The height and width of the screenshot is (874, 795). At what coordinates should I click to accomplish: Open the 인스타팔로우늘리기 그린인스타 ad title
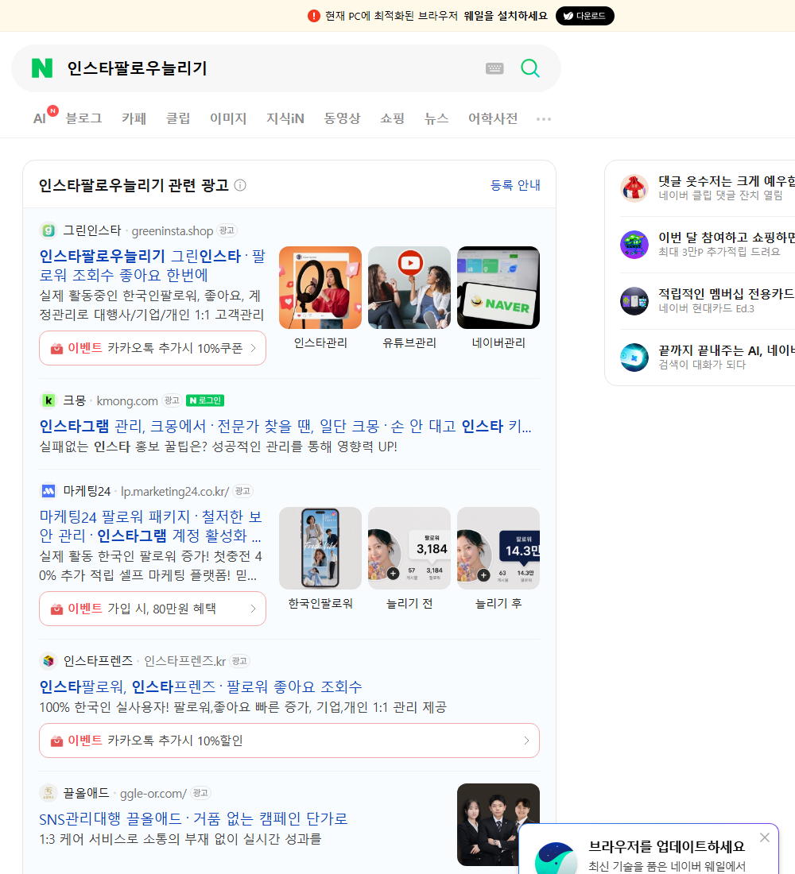pyautogui.click(x=153, y=265)
